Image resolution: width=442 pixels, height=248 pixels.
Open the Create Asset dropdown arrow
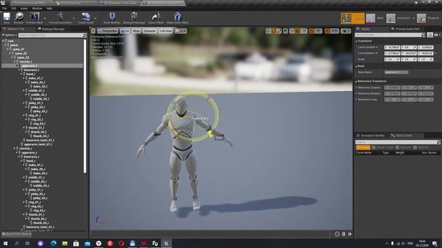point(95,19)
